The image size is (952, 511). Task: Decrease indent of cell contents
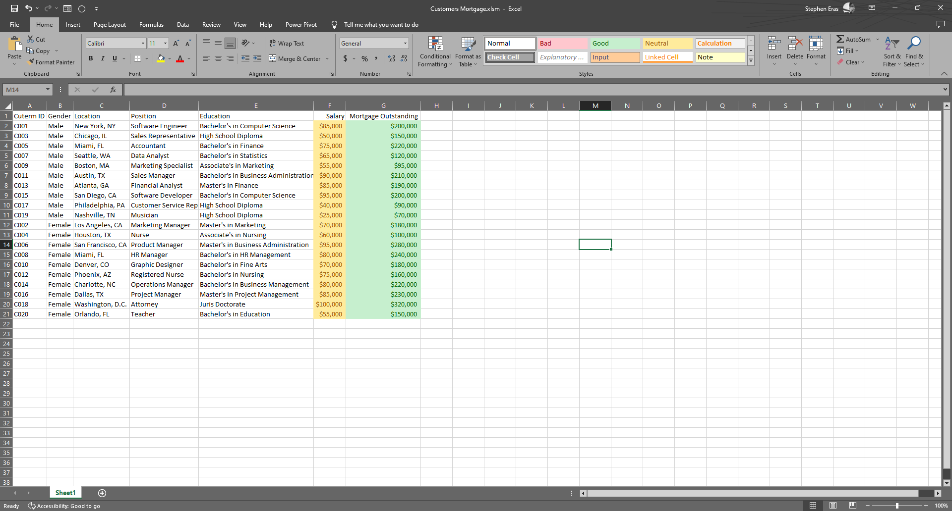click(x=245, y=58)
